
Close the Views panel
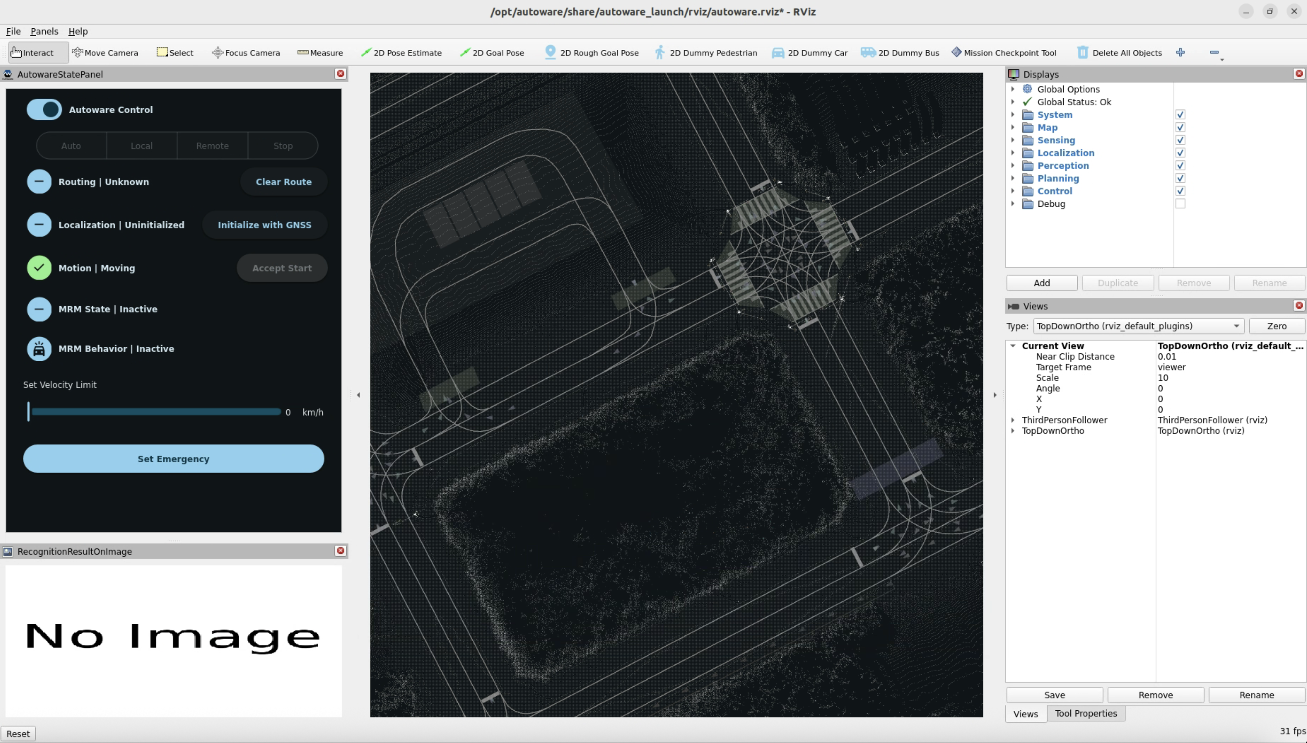(1299, 306)
